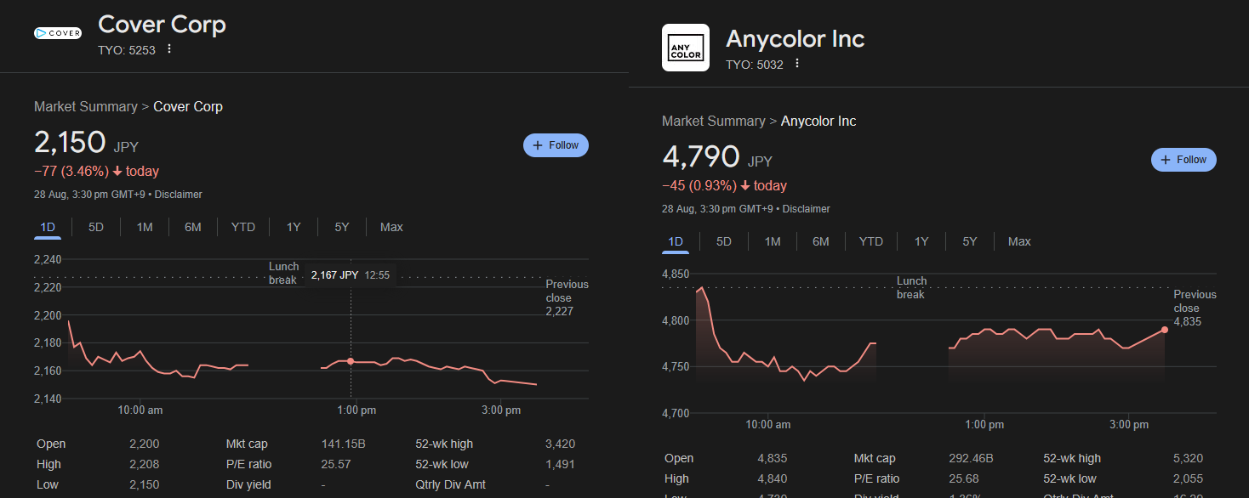This screenshot has height=498, width=1249.
Task: Switch Cover Corp chart to 6M
Action: click(x=193, y=227)
